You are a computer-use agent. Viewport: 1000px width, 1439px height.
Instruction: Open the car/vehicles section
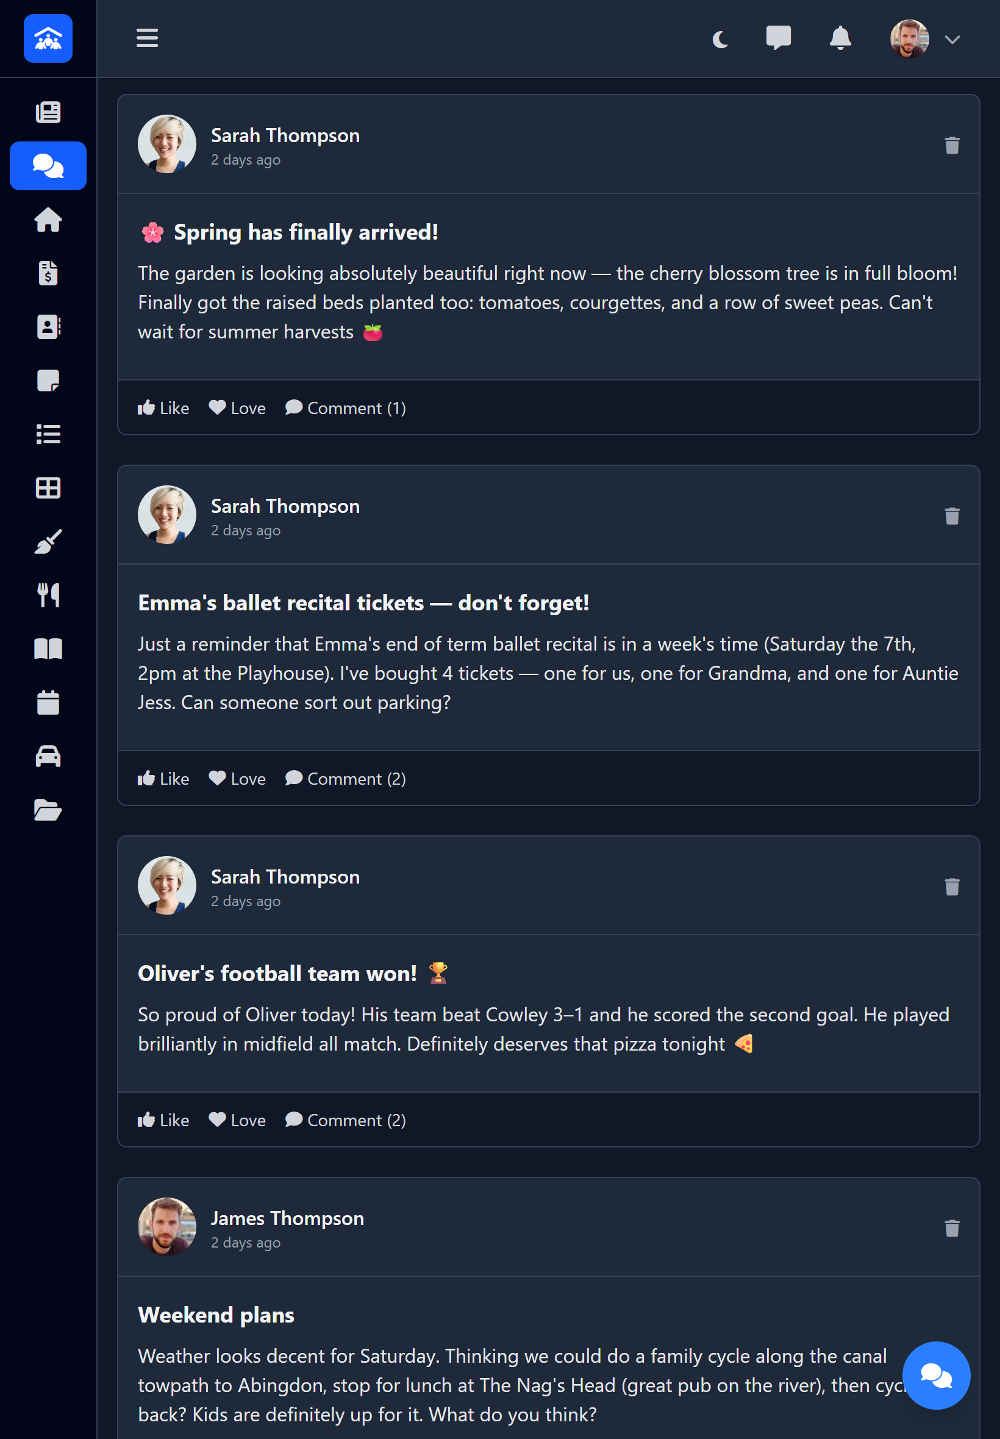48,755
